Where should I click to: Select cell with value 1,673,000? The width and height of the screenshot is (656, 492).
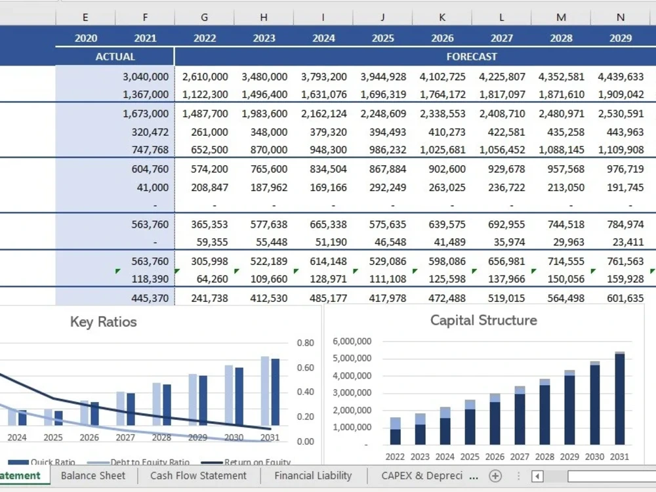[x=145, y=113]
